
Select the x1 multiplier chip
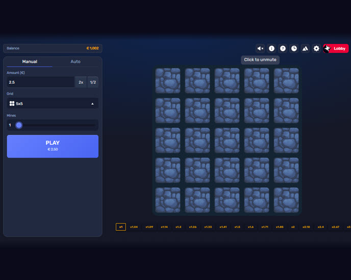click(x=121, y=227)
